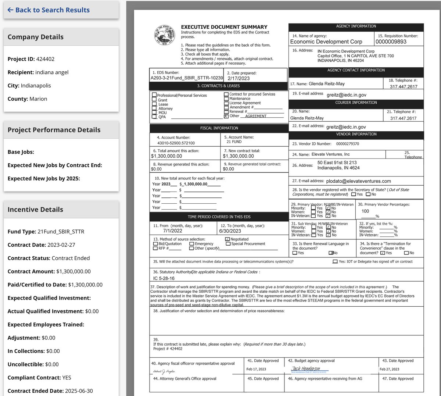Click the Jack Henderson budget agency signature
Viewport: 441px width, 396px height.
tap(306, 369)
